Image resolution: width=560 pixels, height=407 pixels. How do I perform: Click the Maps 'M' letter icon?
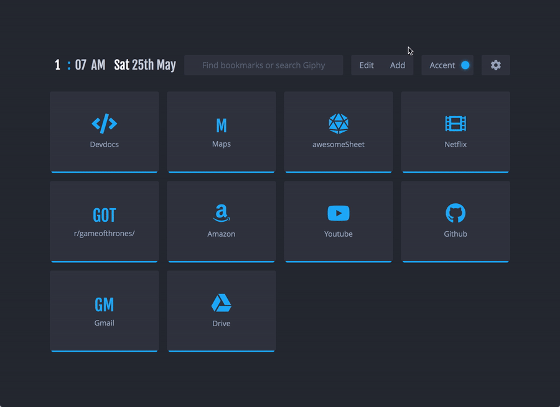click(222, 125)
